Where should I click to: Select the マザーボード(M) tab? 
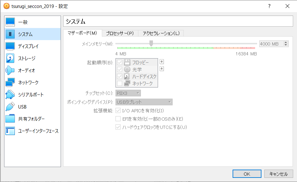[82, 33]
